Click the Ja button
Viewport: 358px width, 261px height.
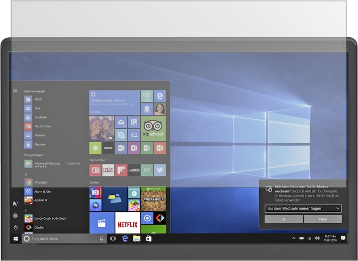284,219
